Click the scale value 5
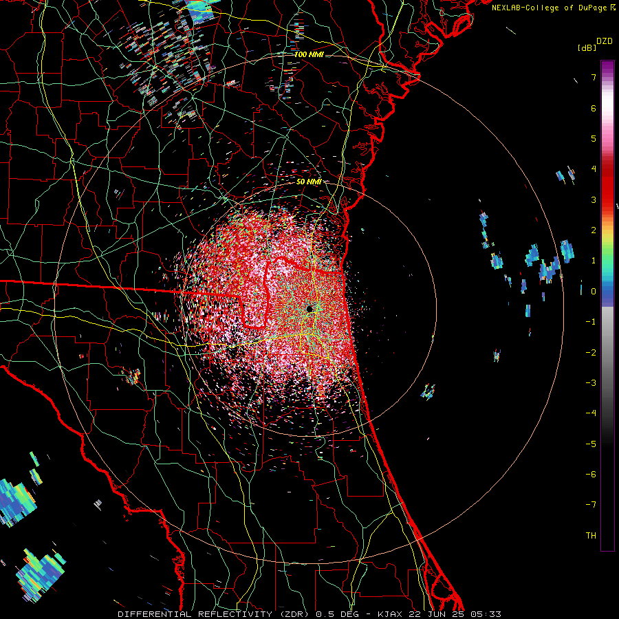Viewport: 619px width, 619px height. (594, 138)
